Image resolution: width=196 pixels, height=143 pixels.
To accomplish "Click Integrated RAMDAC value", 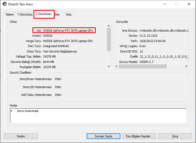I will tap(56, 46).
